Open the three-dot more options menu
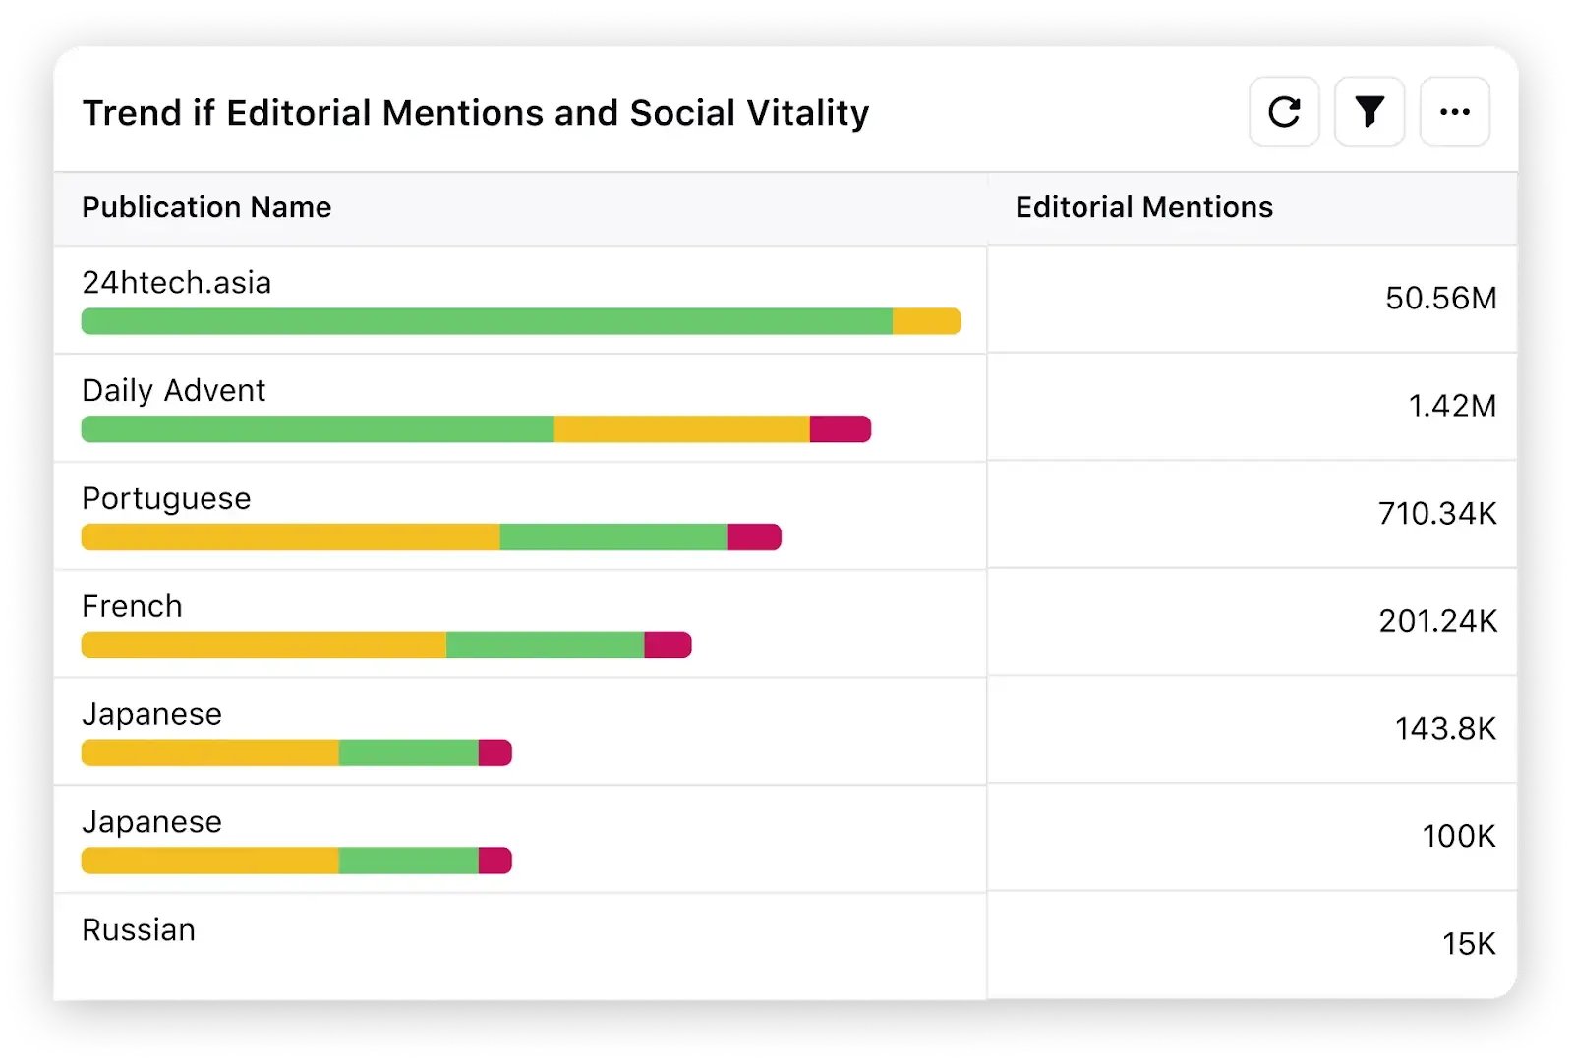Screen dimensions: 1573x1061 click(x=1455, y=112)
